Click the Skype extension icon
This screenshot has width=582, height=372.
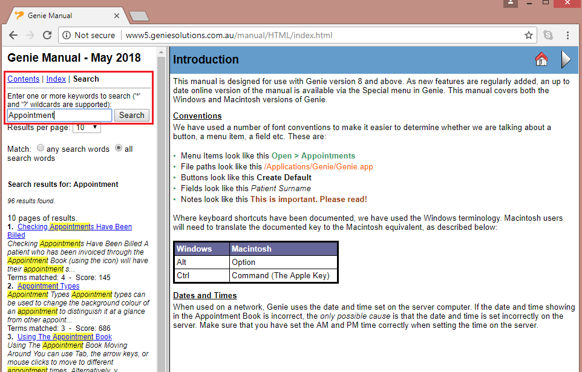tap(548, 35)
